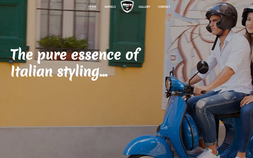Go to the Models menu item
Viewport: 253px width, 158px height.
click(x=110, y=7)
